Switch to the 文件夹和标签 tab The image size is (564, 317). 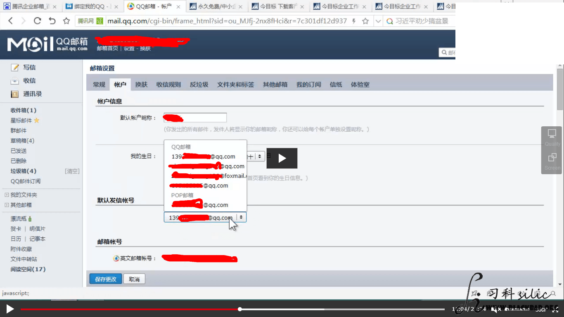click(236, 85)
